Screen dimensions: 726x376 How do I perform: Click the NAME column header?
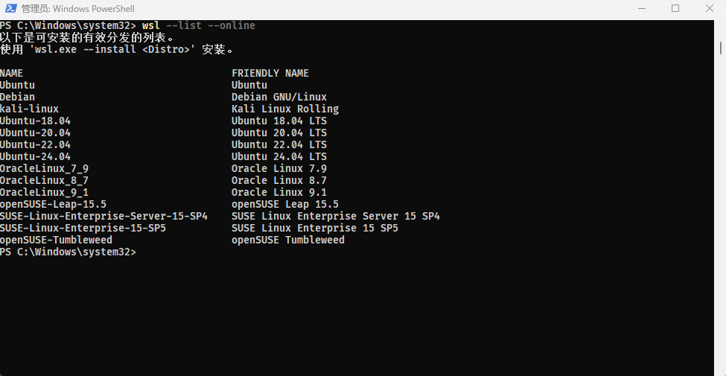coord(11,73)
